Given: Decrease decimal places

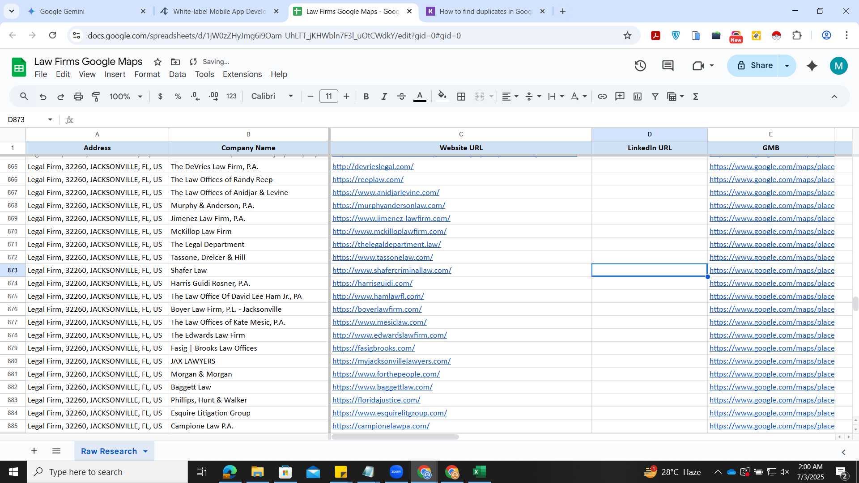Looking at the screenshot, I should 196,96.
